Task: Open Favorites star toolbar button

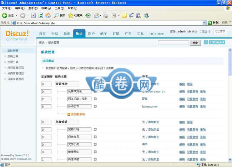Action: [x=75, y=15]
